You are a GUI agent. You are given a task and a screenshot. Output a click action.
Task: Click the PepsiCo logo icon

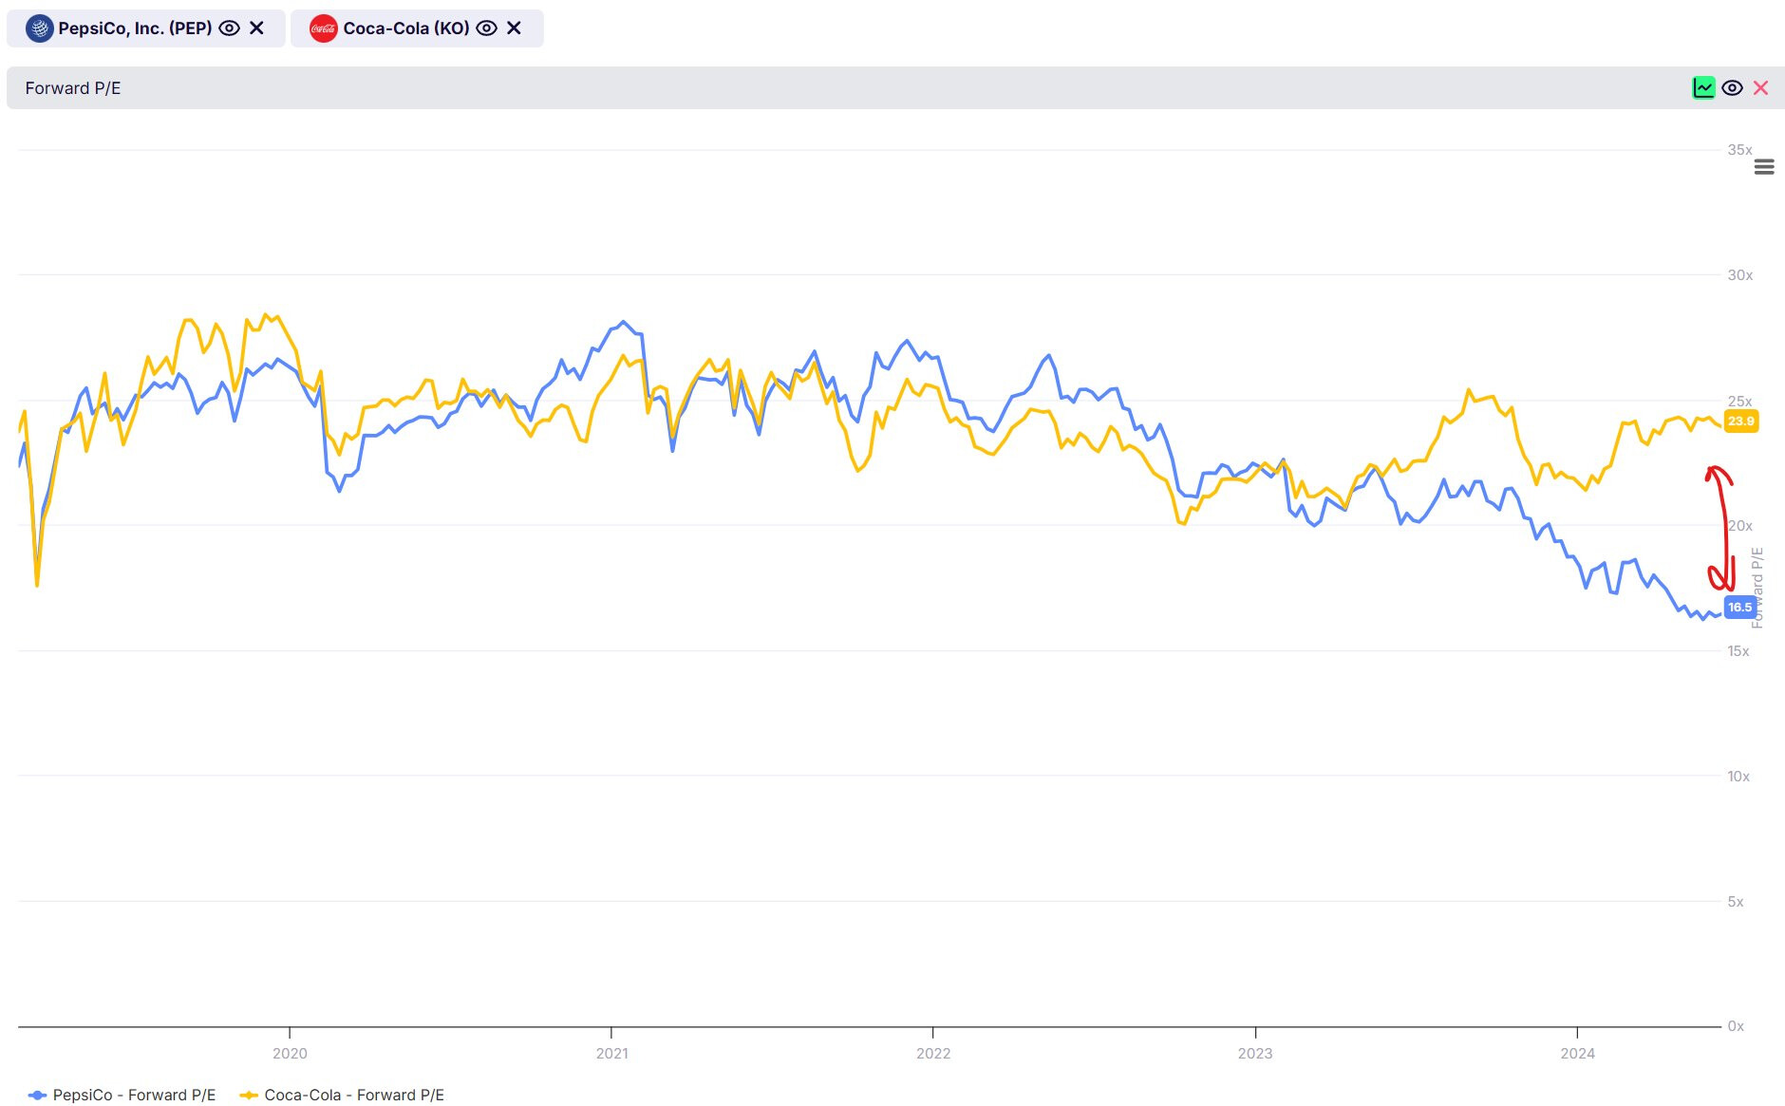point(39,28)
